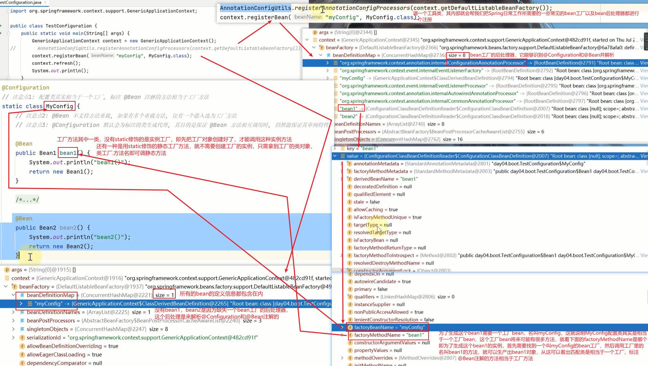Click the qualifiers field icon
Screen dimensions: 648x366
coord(350,297)
